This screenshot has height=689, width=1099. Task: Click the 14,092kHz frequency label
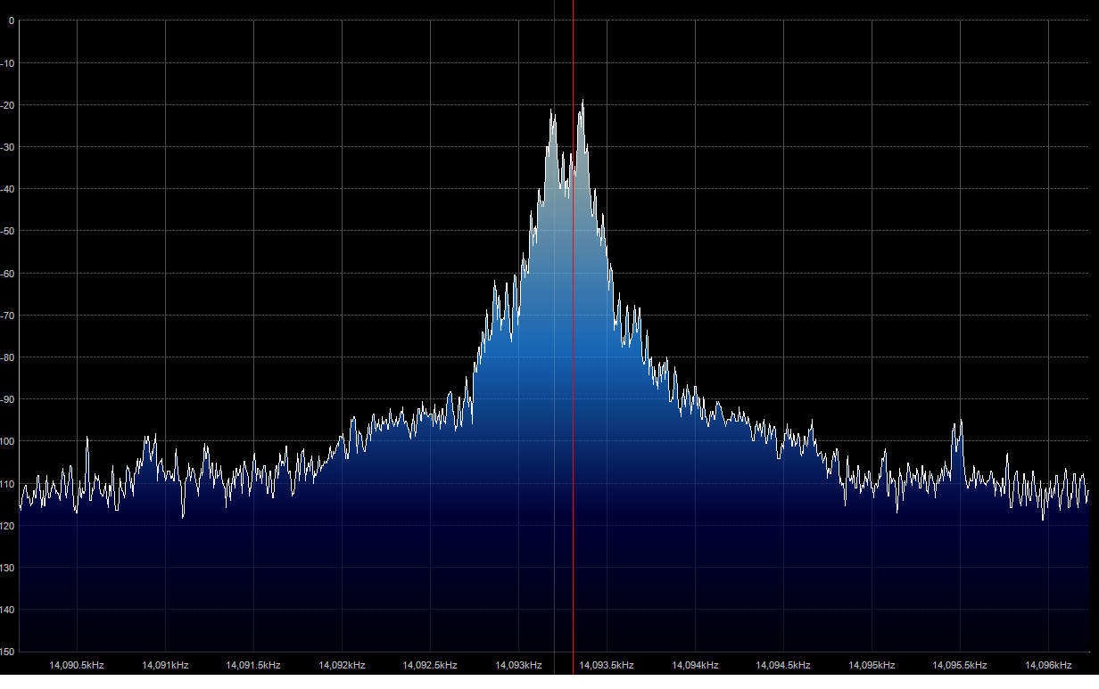point(342,665)
